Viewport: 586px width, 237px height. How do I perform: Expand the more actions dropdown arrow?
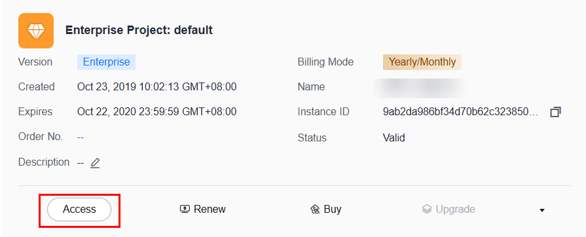point(542,210)
